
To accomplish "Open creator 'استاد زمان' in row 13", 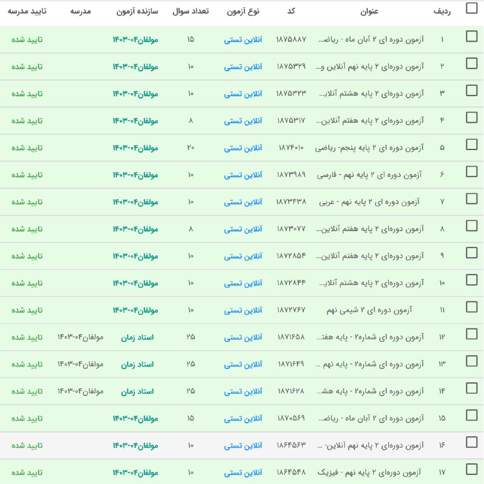I will point(137,365).
